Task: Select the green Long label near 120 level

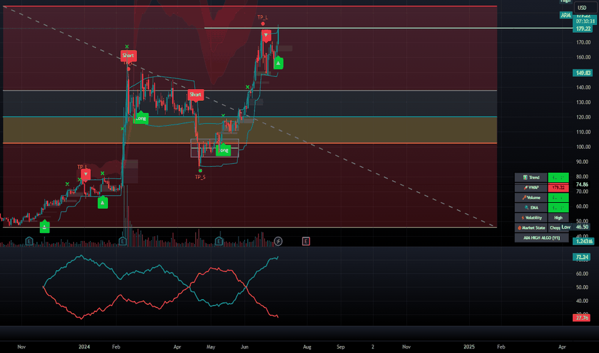Action: point(141,118)
